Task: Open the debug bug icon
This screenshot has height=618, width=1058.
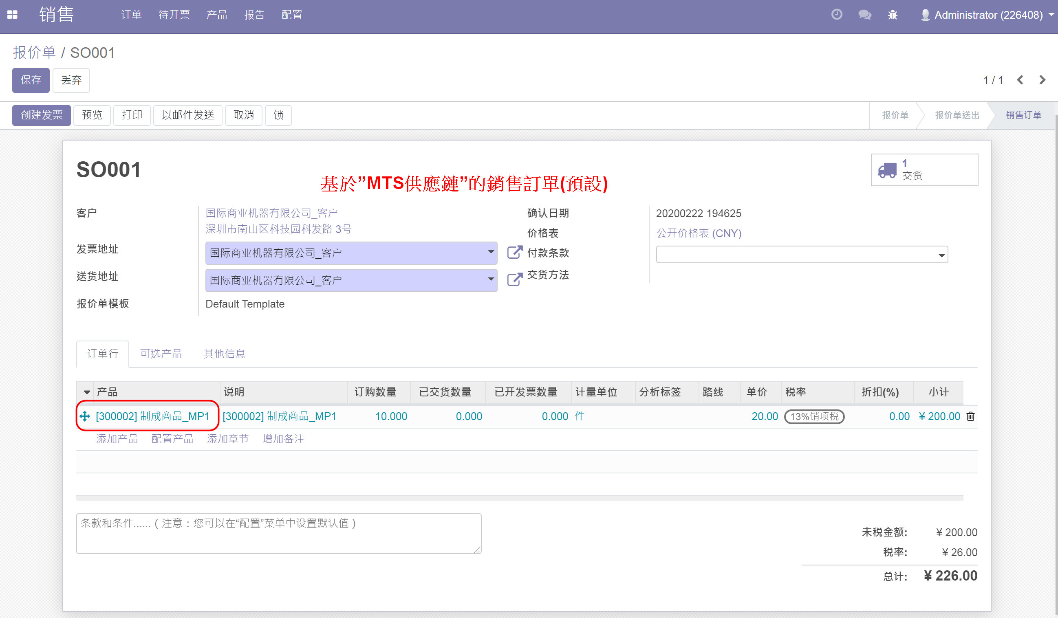Action: [893, 15]
